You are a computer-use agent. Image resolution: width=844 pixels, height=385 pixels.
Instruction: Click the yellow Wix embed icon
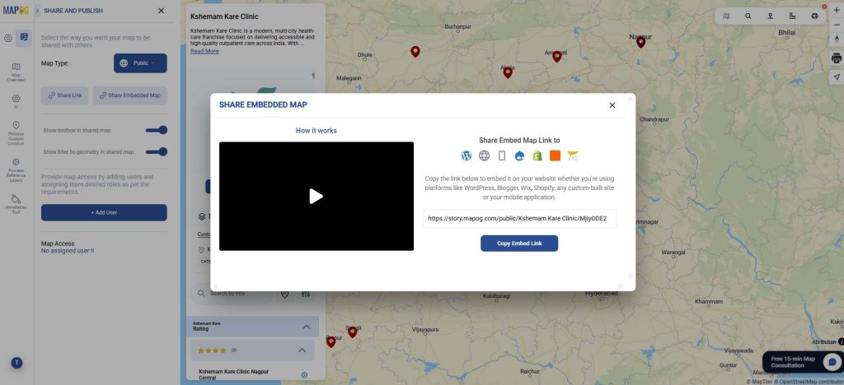pyautogui.click(x=573, y=155)
